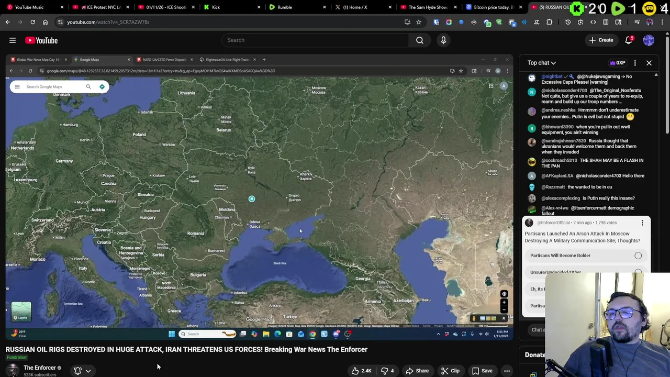
Task: Click the chat panel scrollbar
Action: (x=656, y=105)
